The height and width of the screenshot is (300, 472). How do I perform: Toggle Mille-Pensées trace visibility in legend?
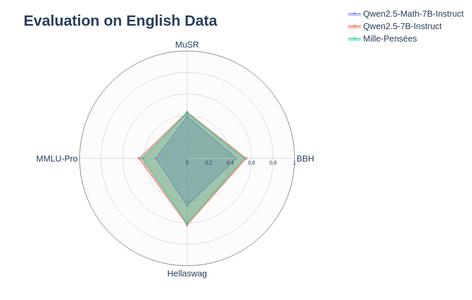point(390,39)
